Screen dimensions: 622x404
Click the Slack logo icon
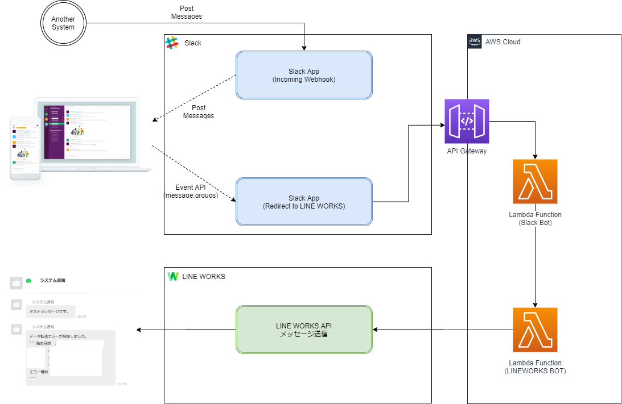point(172,43)
